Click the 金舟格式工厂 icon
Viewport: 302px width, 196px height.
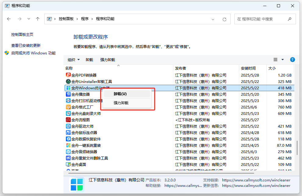[x=68, y=107]
